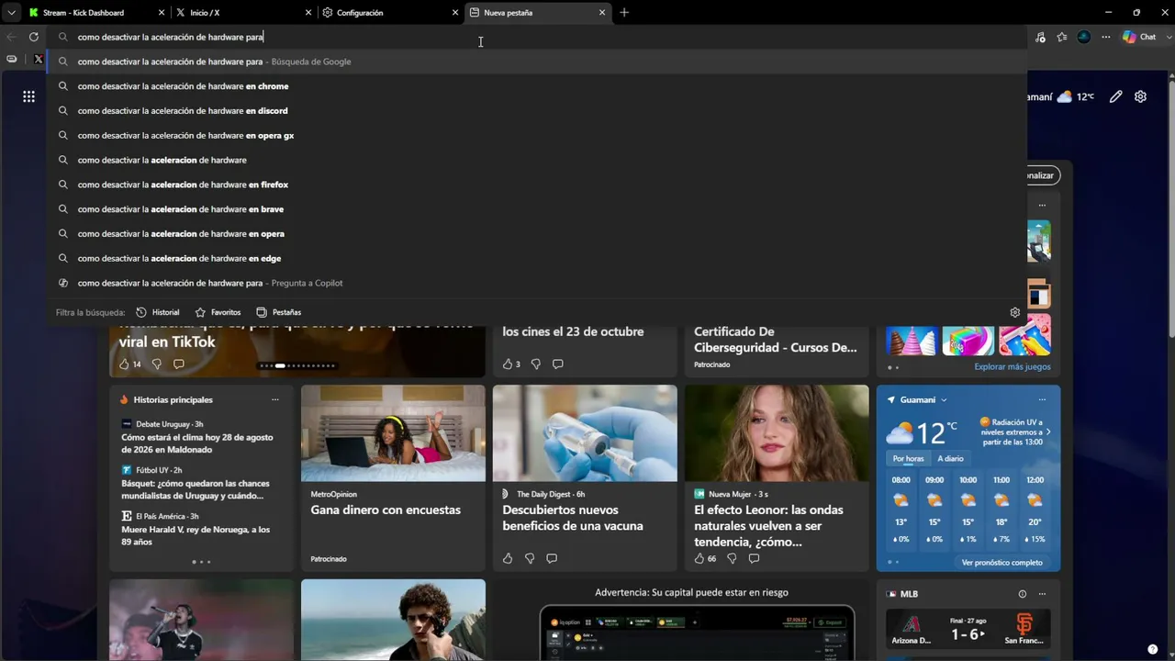
Task: Open Historias principales more options menu
Action: pos(274,399)
